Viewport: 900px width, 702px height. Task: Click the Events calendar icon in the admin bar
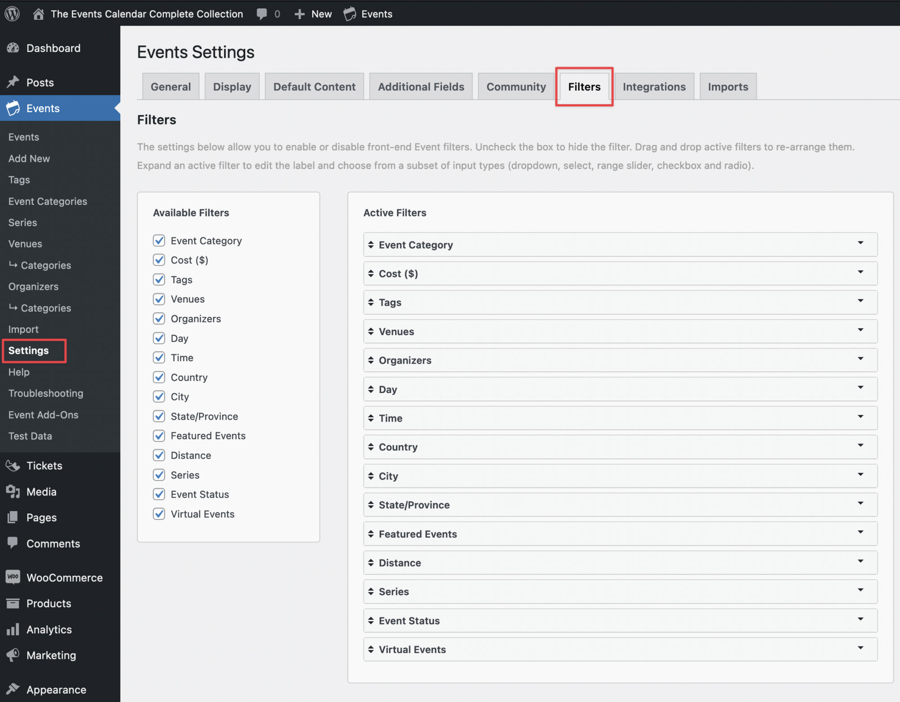pyautogui.click(x=350, y=13)
